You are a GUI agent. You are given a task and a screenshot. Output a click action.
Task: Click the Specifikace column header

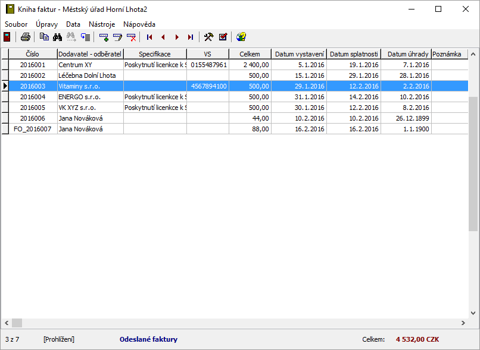[155, 54]
